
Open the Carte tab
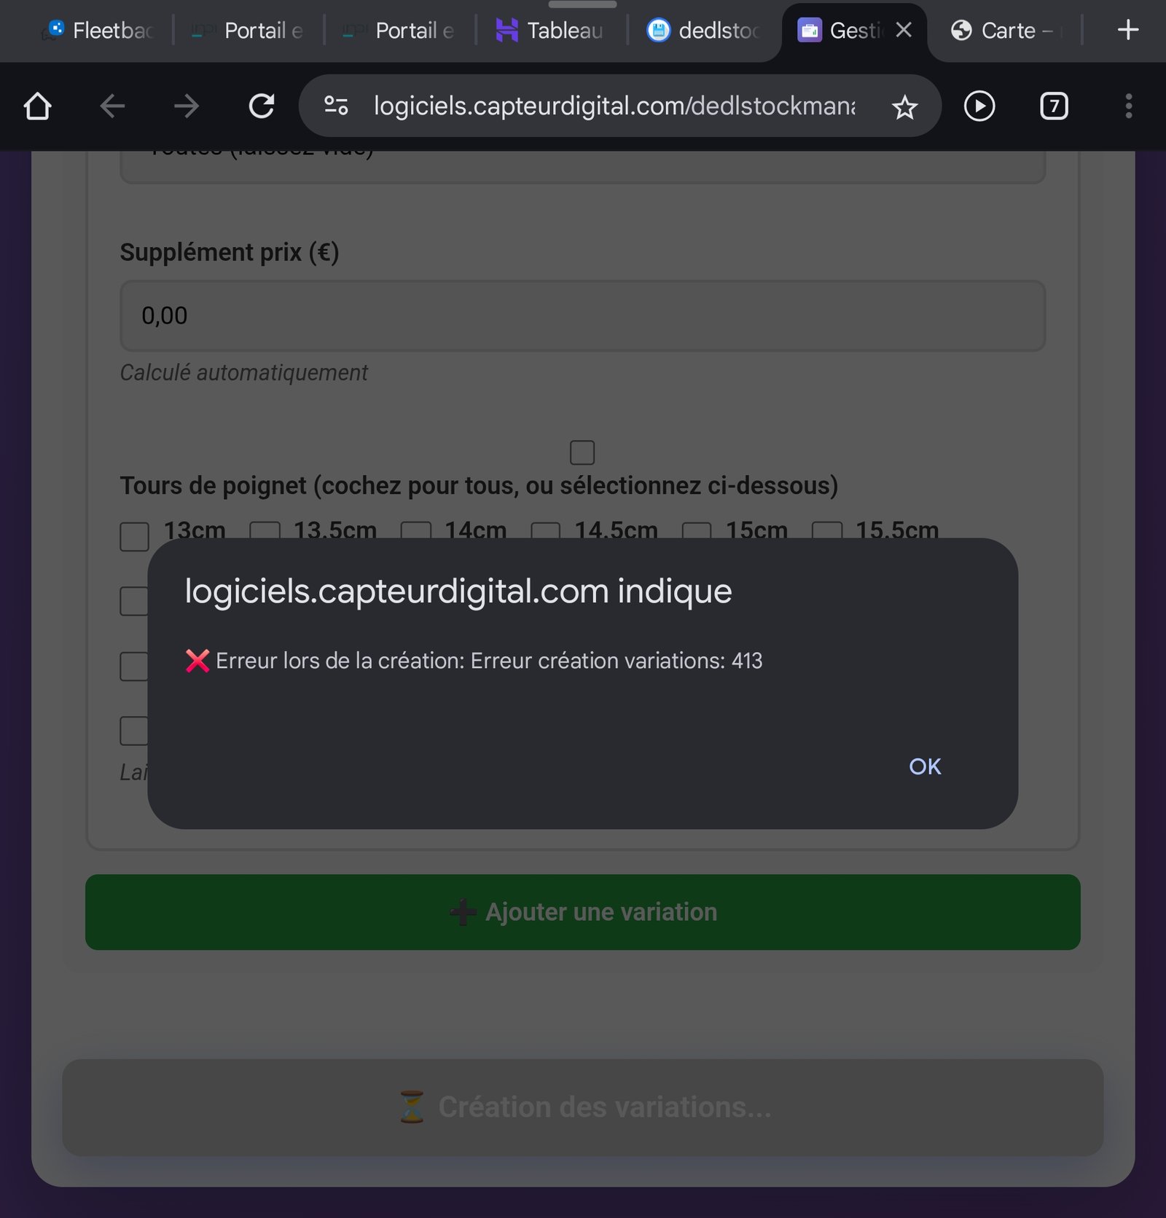(x=1006, y=31)
